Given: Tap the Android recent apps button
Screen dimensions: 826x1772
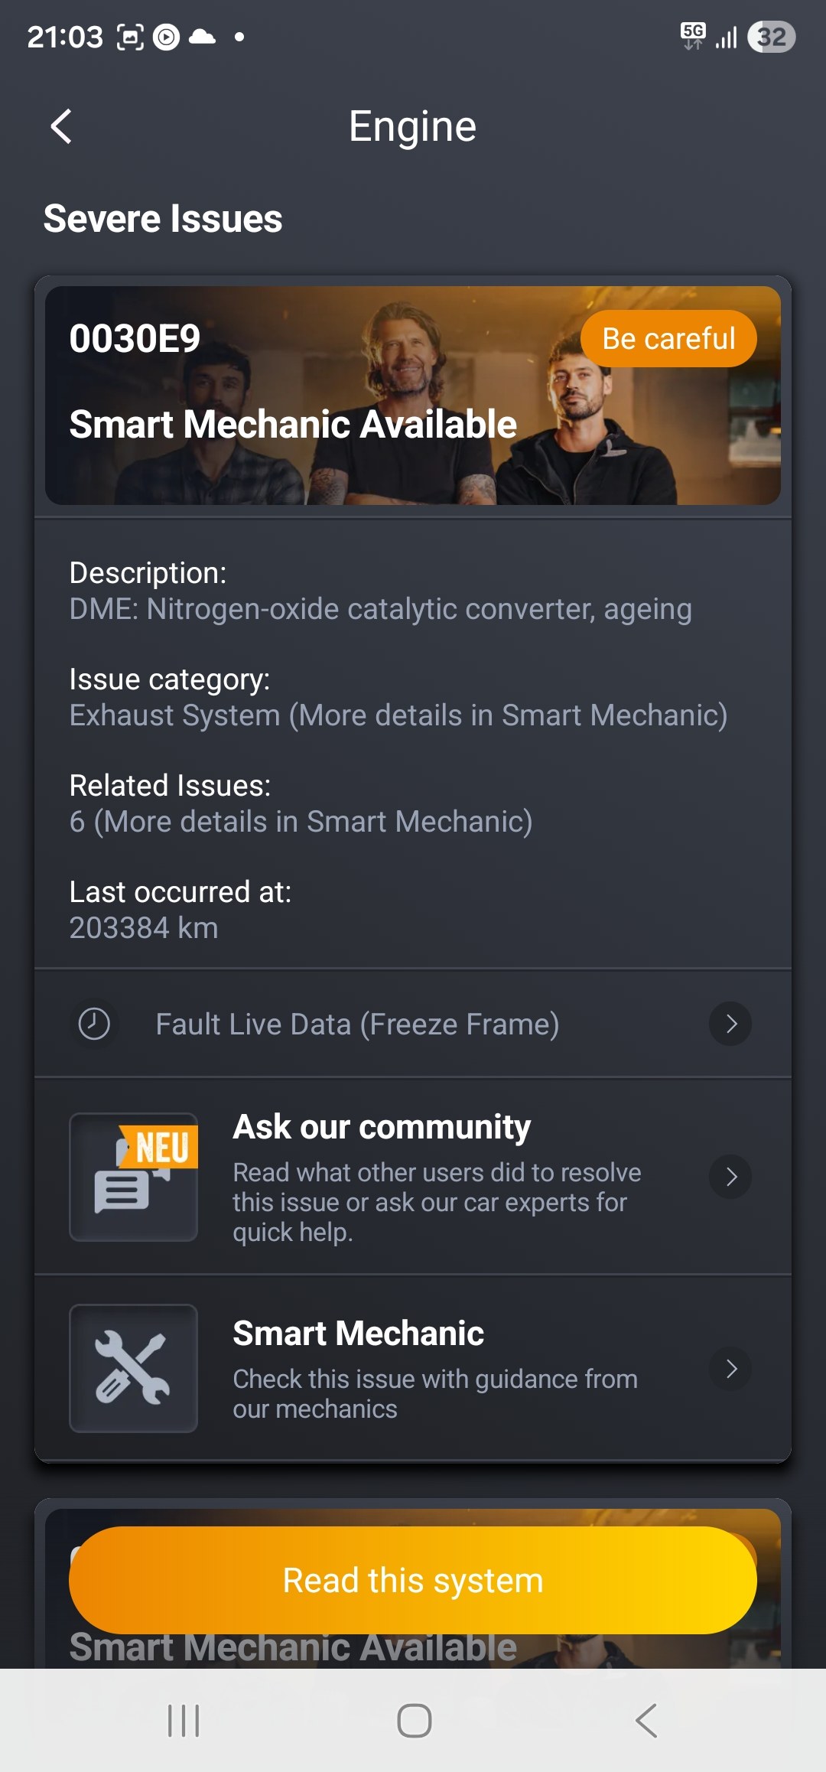Looking at the screenshot, I should 184,1721.
